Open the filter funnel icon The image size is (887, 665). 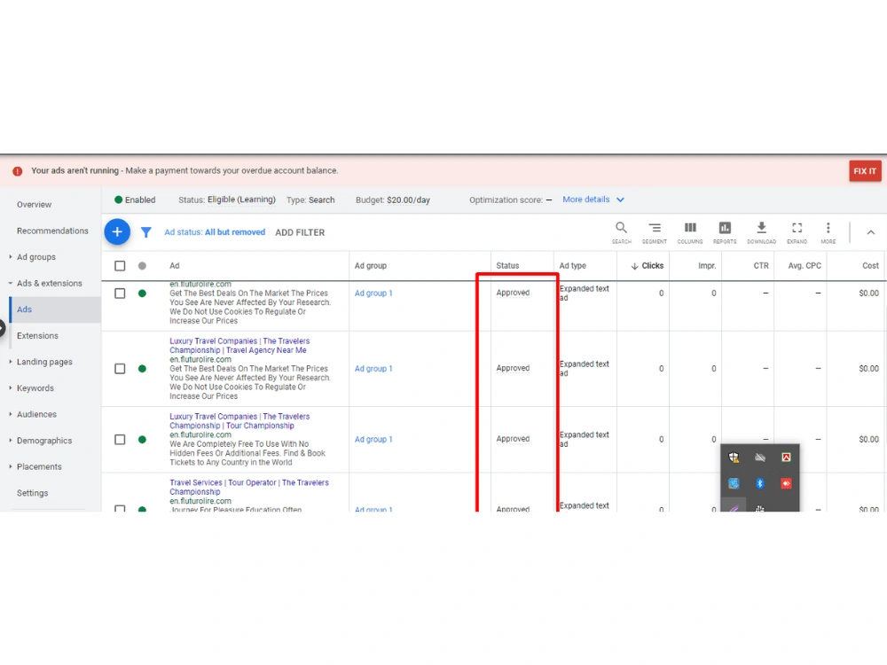[146, 232]
